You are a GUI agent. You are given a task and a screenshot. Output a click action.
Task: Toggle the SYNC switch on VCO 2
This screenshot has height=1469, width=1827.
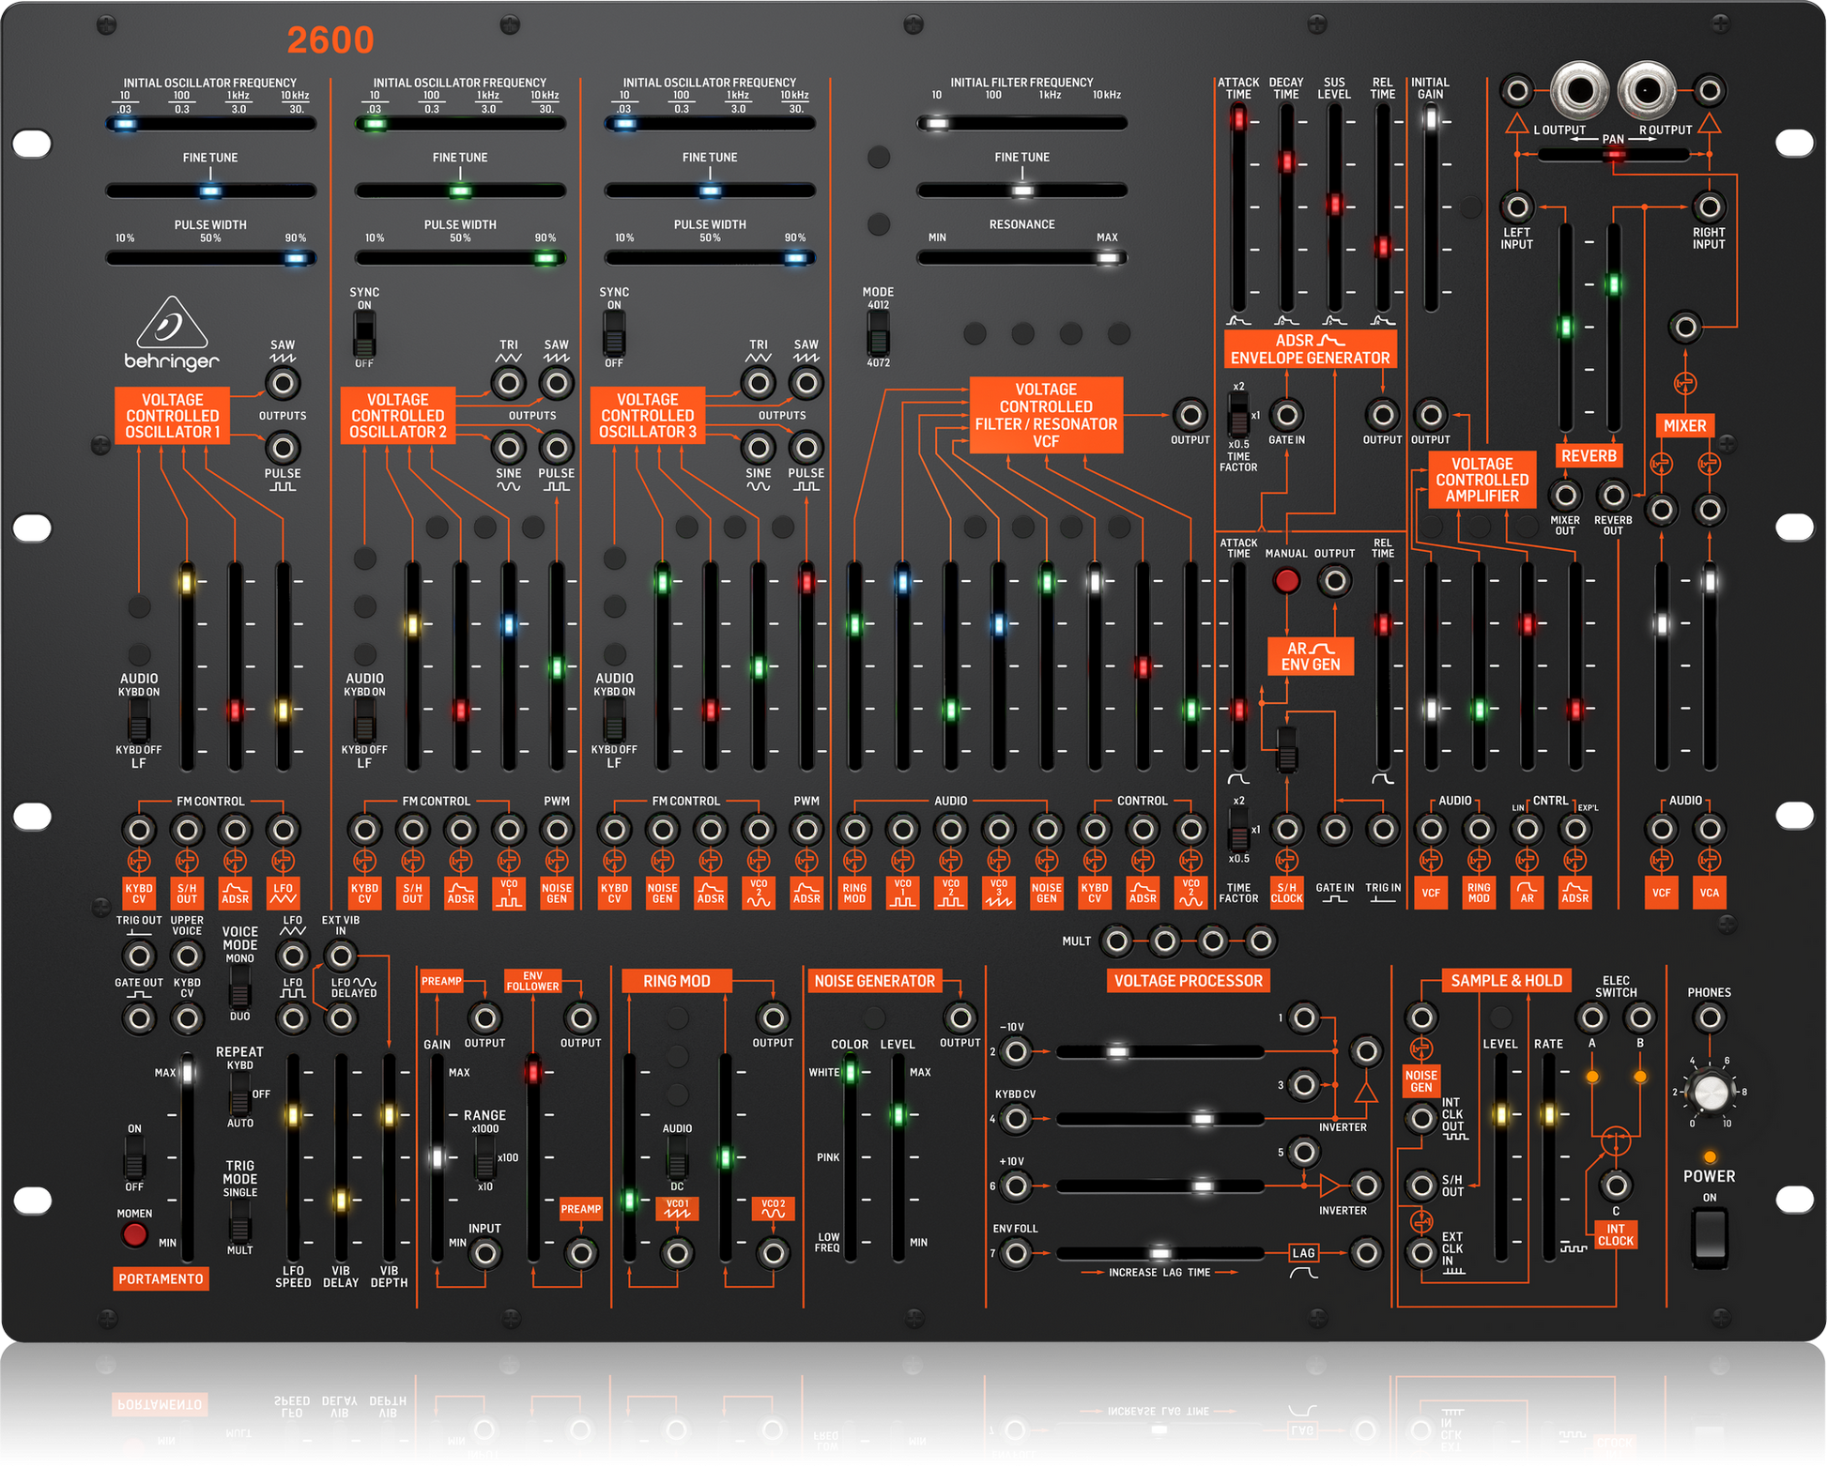[x=363, y=333]
